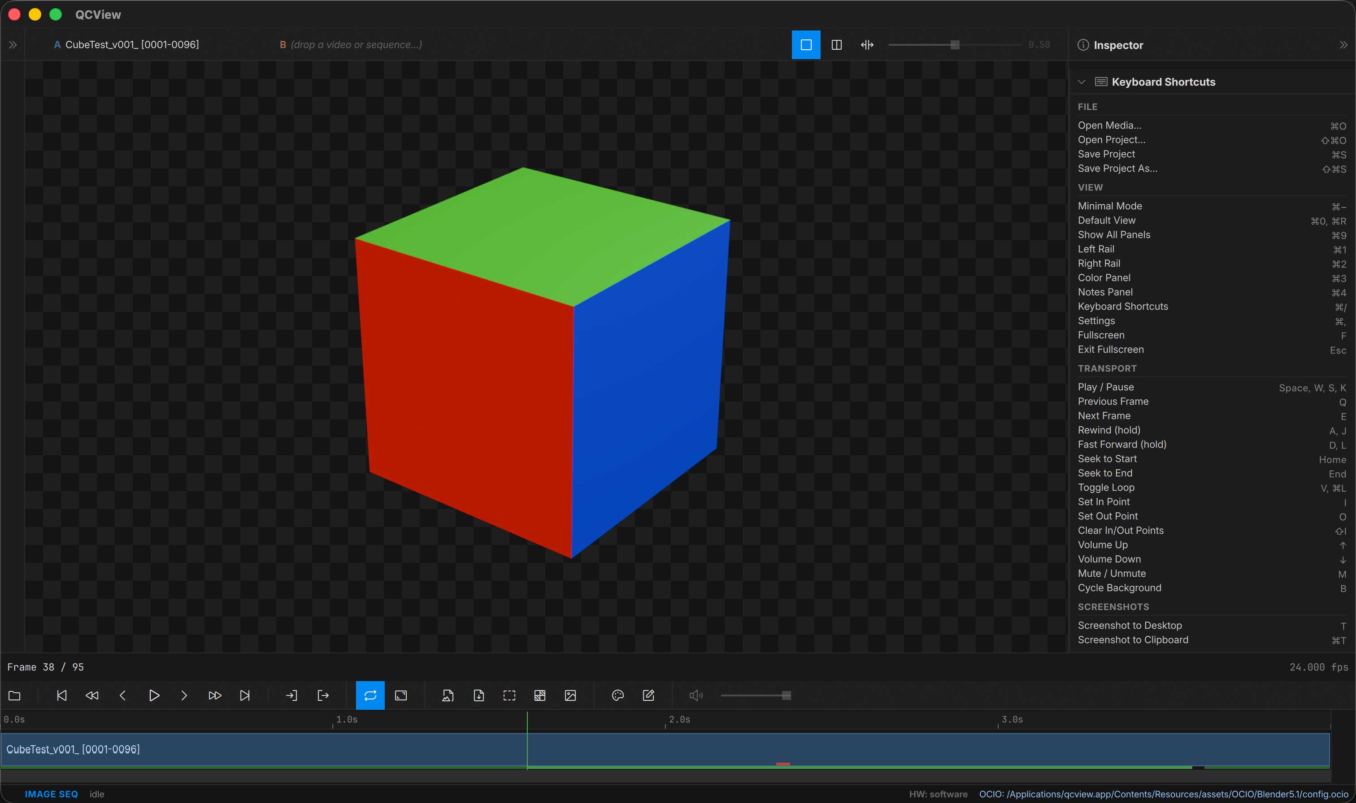1356x803 pixels.
Task: Toggle the fullscreen view icon
Action: pyautogui.click(x=401, y=695)
